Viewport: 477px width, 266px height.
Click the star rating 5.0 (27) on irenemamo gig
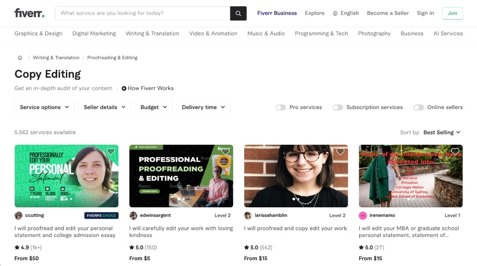coord(372,247)
